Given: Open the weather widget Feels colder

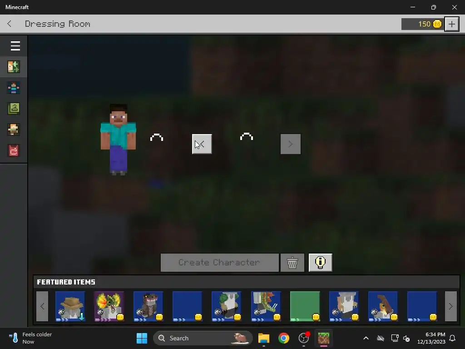Looking at the screenshot, I should tap(30, 338).
